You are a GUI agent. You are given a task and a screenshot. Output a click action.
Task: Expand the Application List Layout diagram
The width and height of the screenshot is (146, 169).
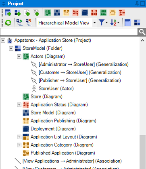19,137
